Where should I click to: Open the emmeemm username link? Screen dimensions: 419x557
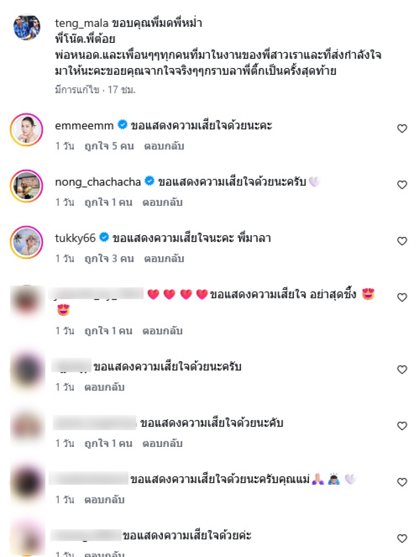pos(84,125)
